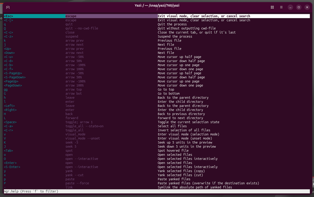
Task: Open the hamburger menu in title bar
Action: 281,7
